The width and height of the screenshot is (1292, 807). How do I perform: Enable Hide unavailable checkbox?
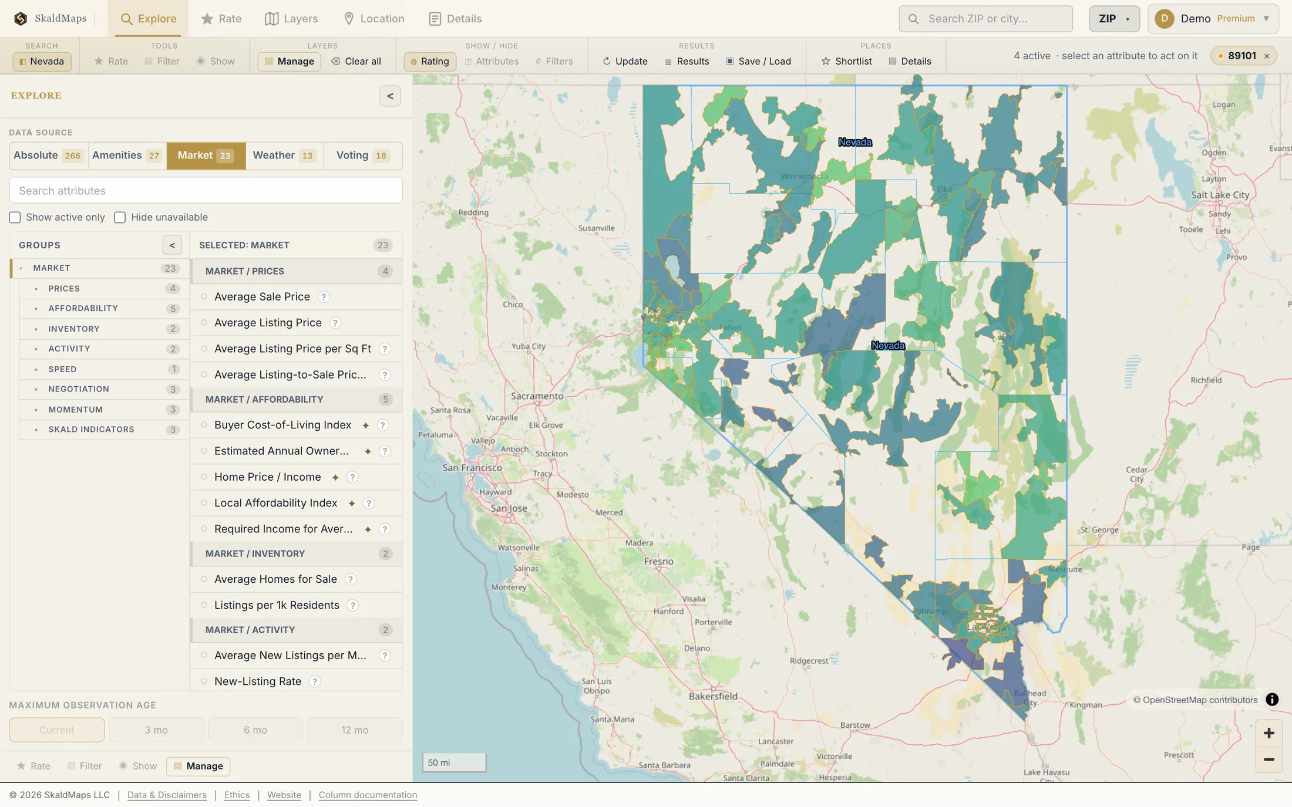[x=120, y=218]
